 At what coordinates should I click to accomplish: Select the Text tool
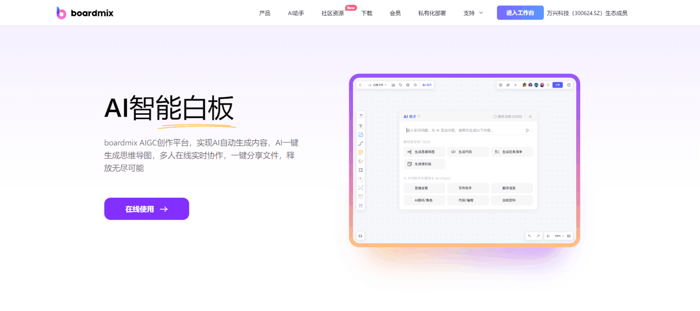361,126
